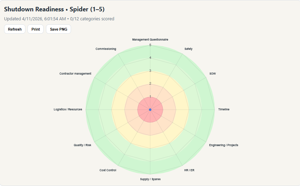Click the scale tick labeled 1

click(x=150, y=97)
